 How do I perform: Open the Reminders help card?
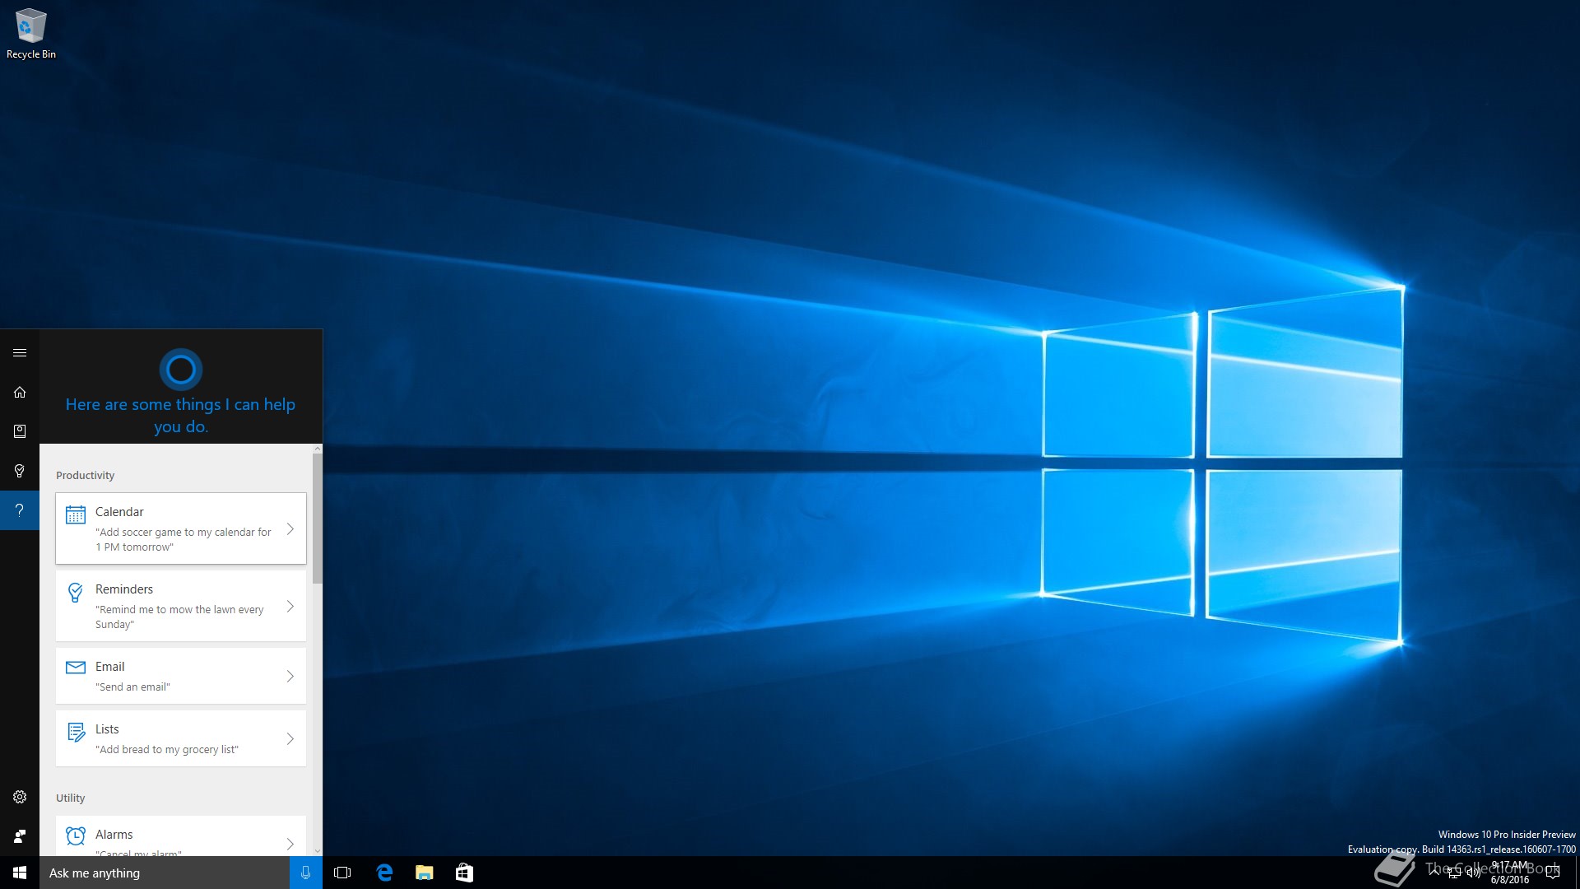(181, 606)
